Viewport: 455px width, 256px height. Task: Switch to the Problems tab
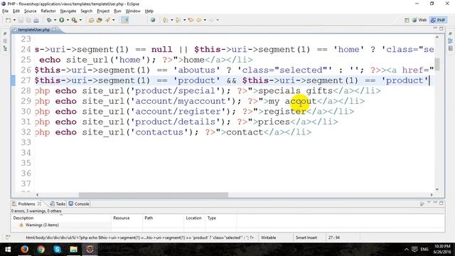[26, 204]
